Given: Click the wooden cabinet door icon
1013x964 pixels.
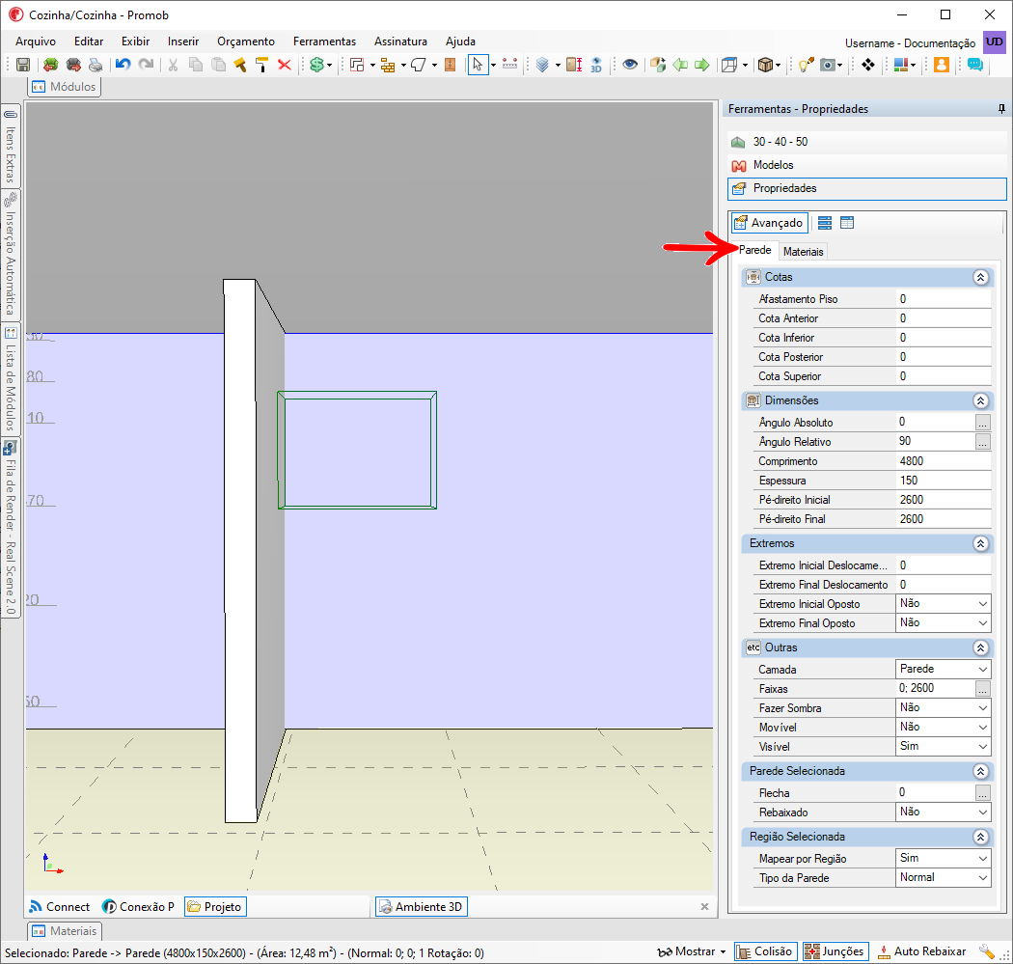Looking at the screenshot, I should tap(451, 65).
